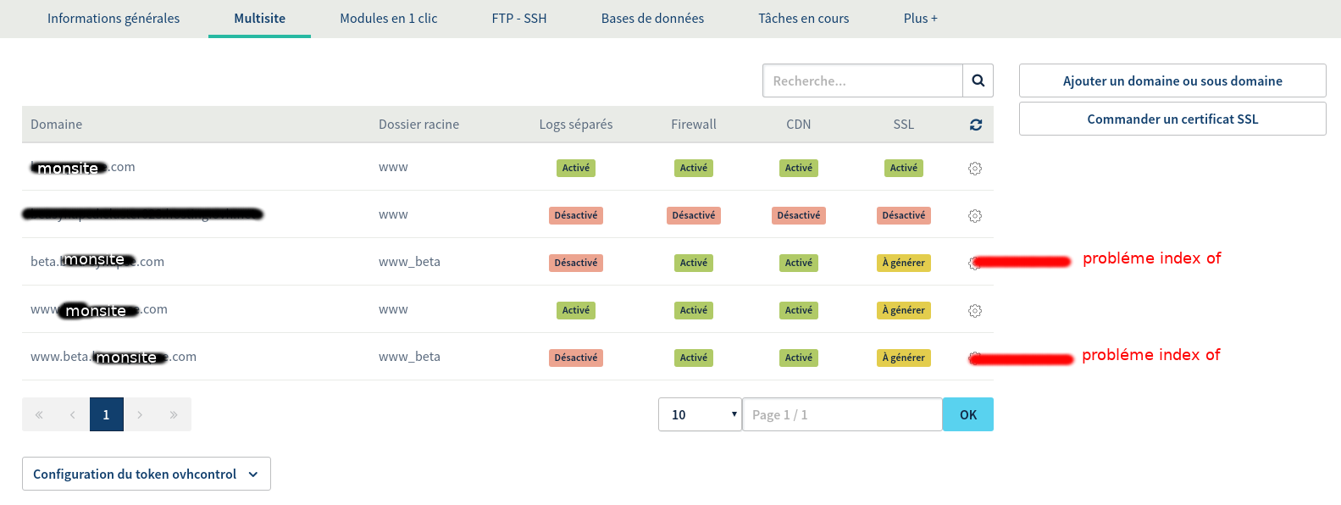Viewport: 1341px width, 505px height.
Task: Go to first page using double-left arrow
Action: click(39, 414)
